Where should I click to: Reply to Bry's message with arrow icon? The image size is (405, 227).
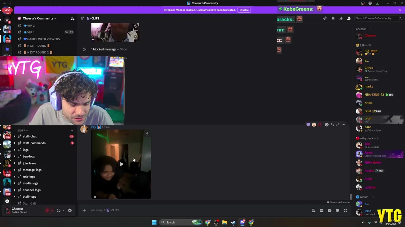[332, 125]
